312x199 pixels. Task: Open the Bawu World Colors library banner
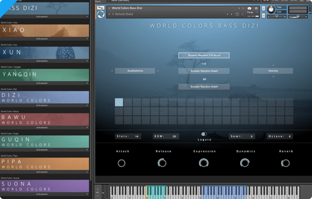(x=44, y=119)
